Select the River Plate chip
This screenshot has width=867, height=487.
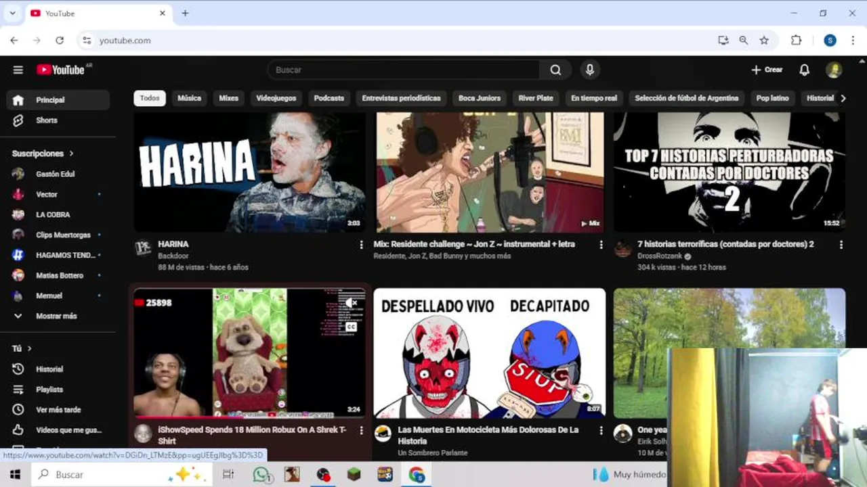tap(536, 98)
